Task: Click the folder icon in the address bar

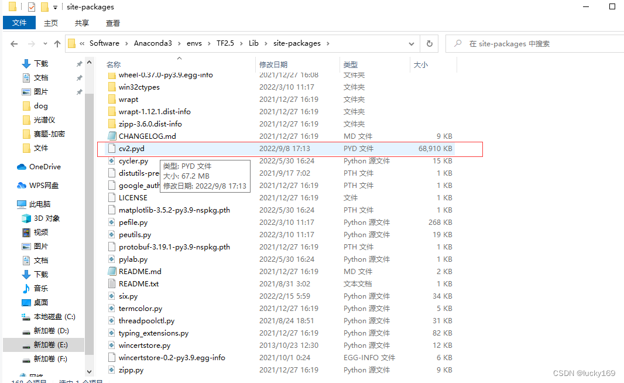Action: tap(71, 43)
